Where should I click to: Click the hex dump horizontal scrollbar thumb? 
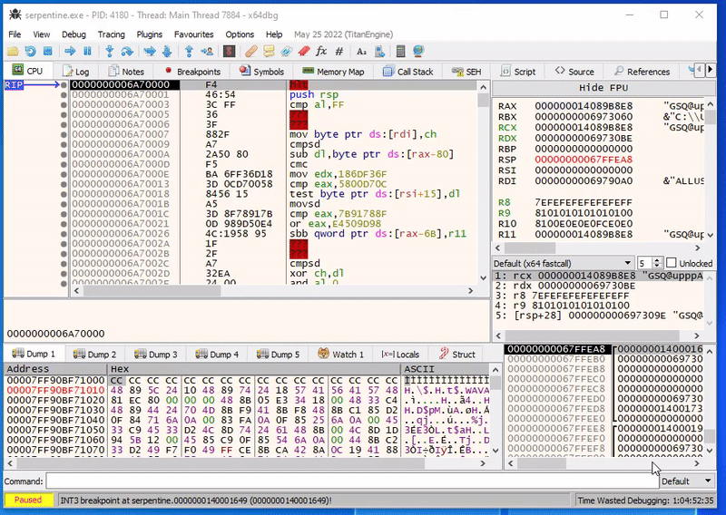(220, 462)
